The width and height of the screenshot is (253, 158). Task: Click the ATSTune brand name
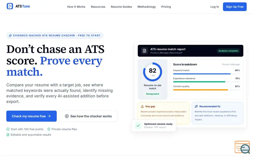(22, 6)
